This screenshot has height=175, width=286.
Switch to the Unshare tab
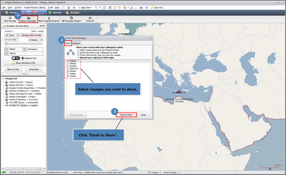76,43
